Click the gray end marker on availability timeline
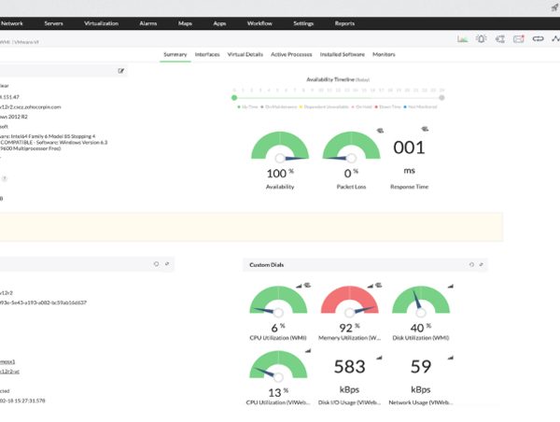Screen dimensions: 560x422 [x=441, y=97]
